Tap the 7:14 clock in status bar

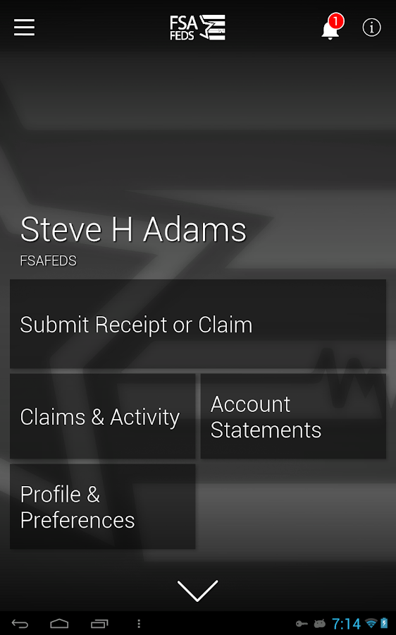[346, 624]
